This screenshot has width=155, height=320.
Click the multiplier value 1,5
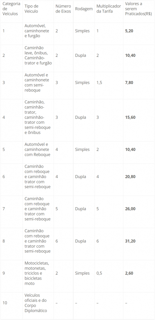(x=99, y=82)
